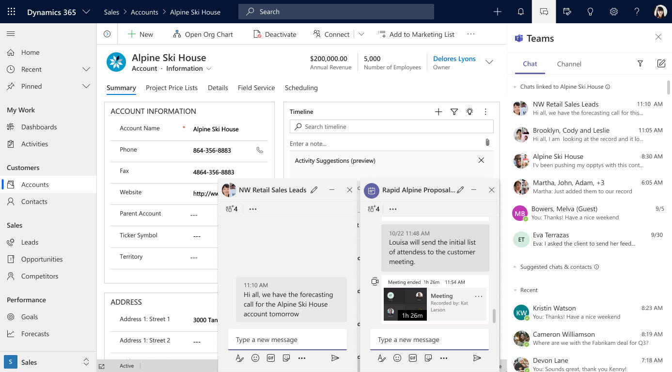This screenshot has width=672, height=372.
Task: Attach a file with the paperclip icon
Action: pos(487,142)
